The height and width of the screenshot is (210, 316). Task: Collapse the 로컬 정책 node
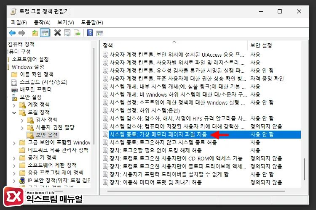pyautogui.click(x=14, y=113)
